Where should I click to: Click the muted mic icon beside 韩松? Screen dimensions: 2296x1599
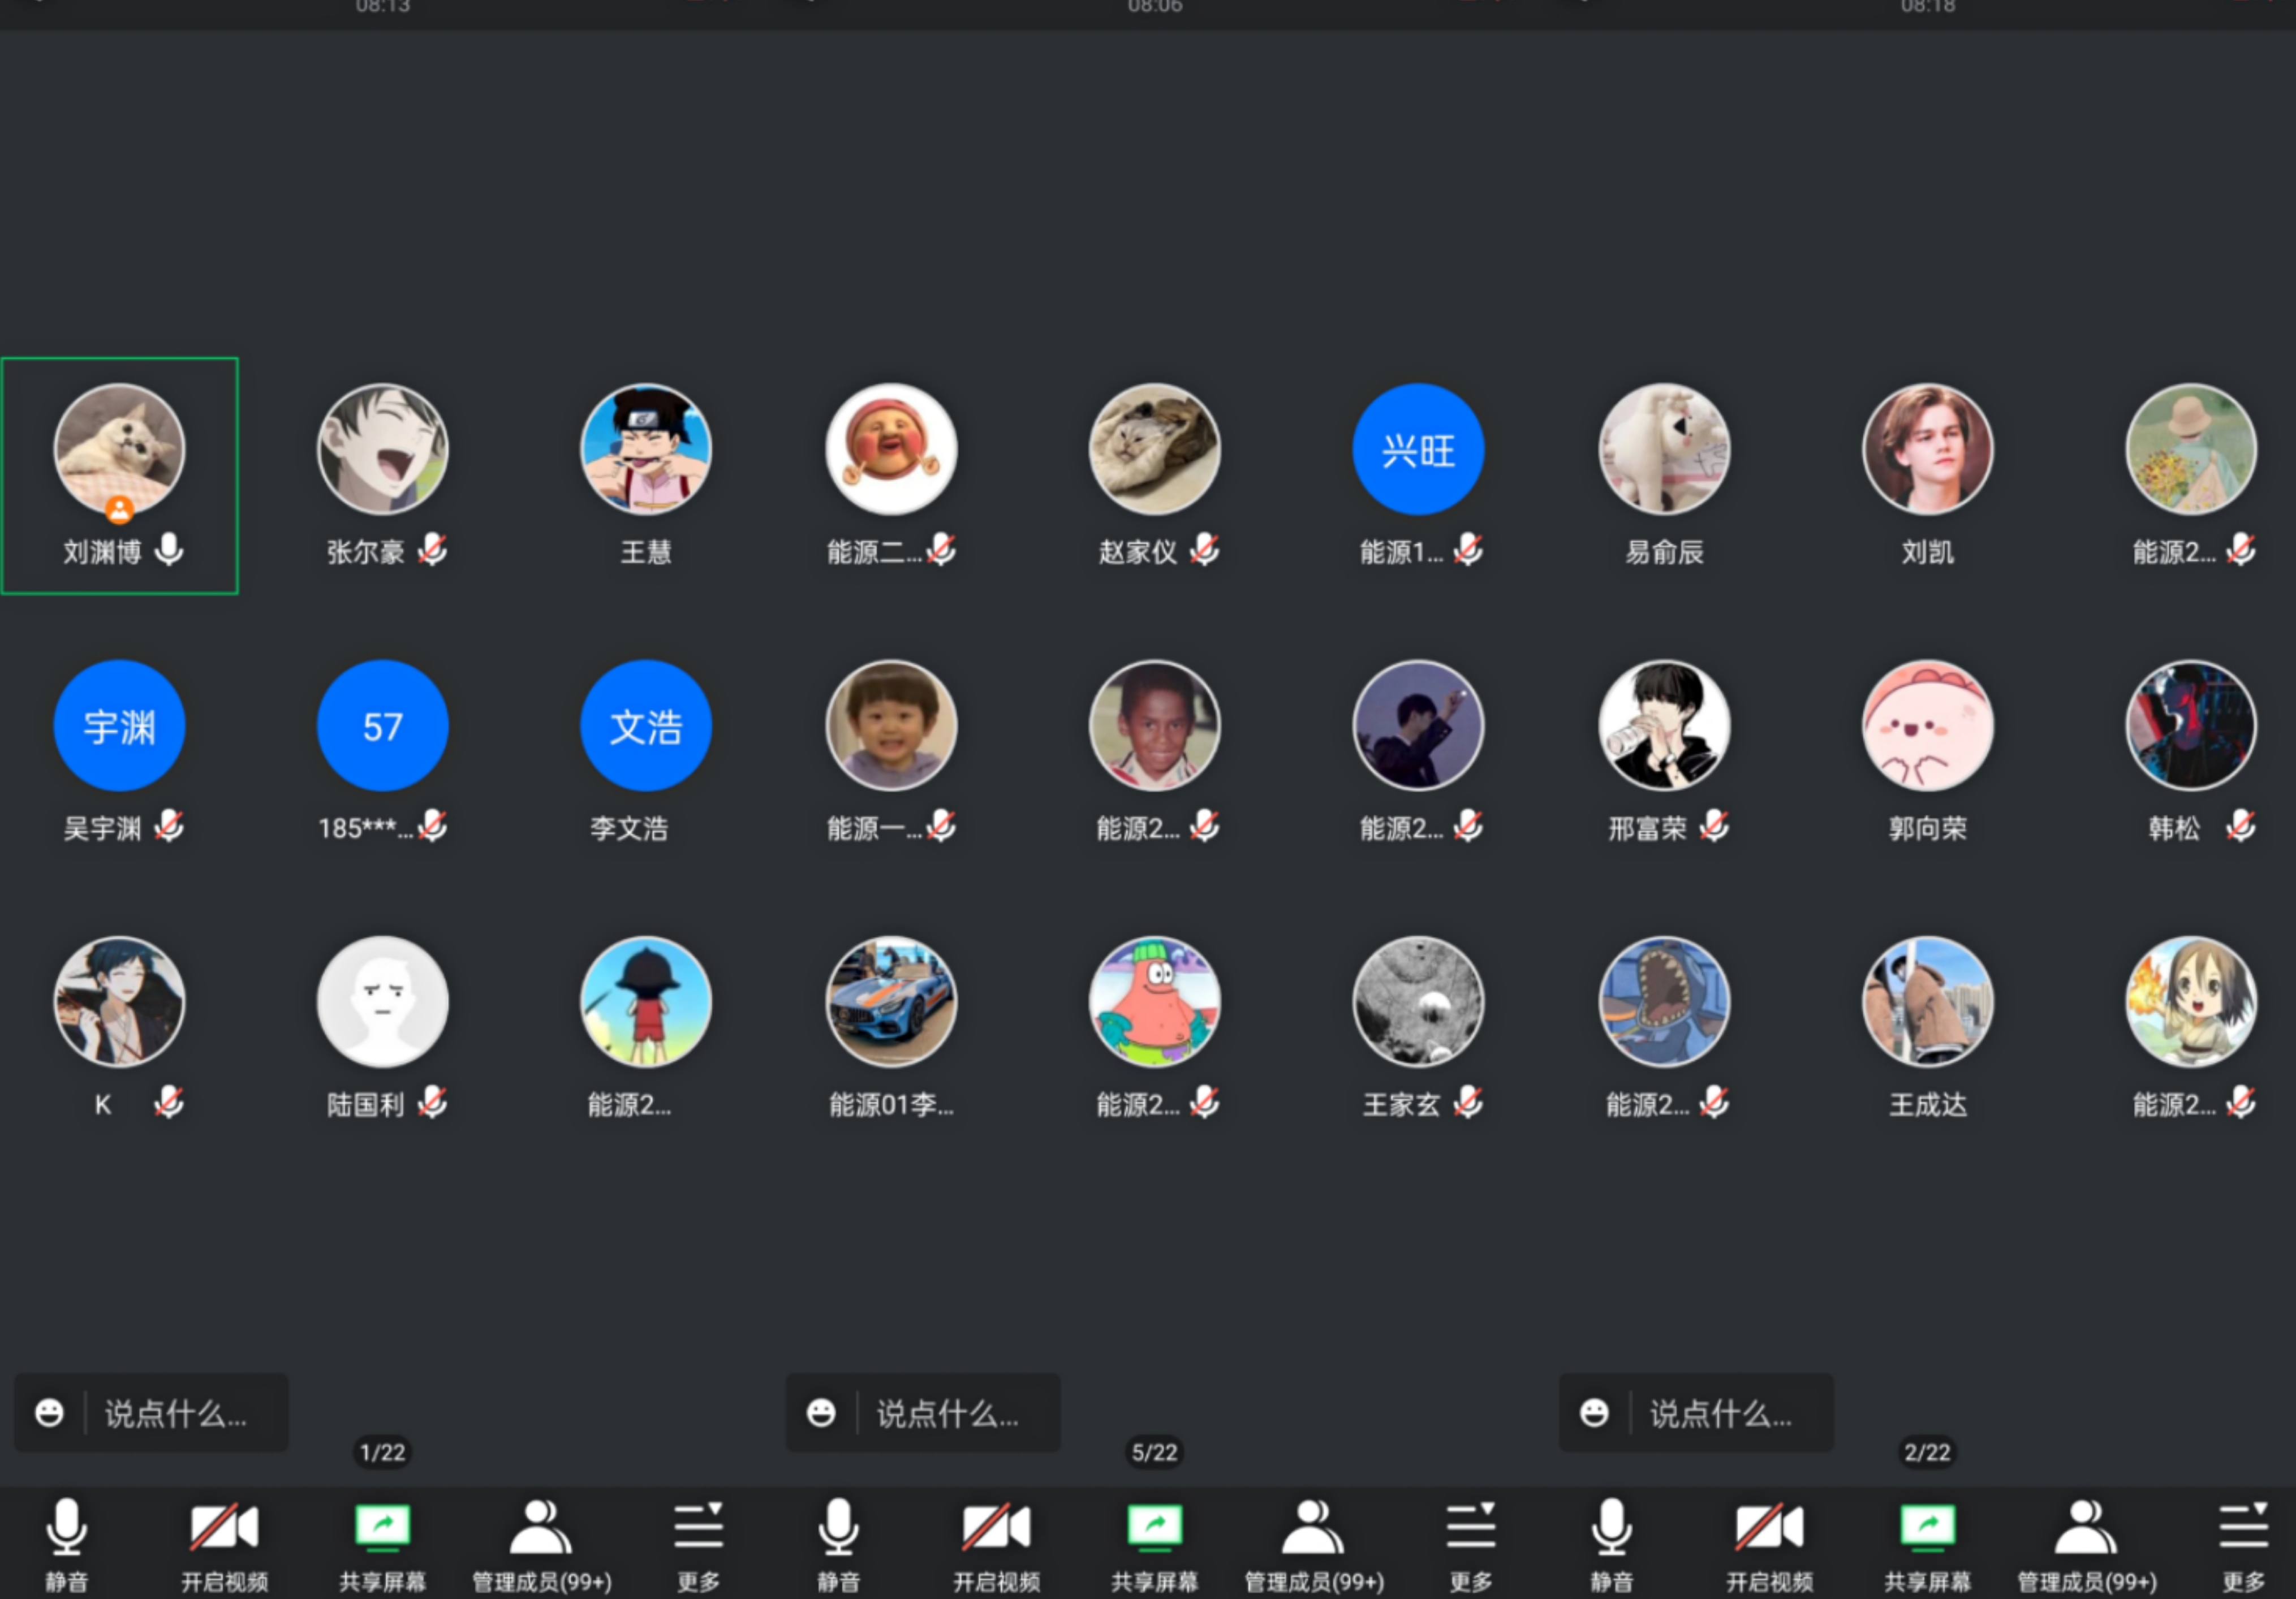[x=2241, y=827]
